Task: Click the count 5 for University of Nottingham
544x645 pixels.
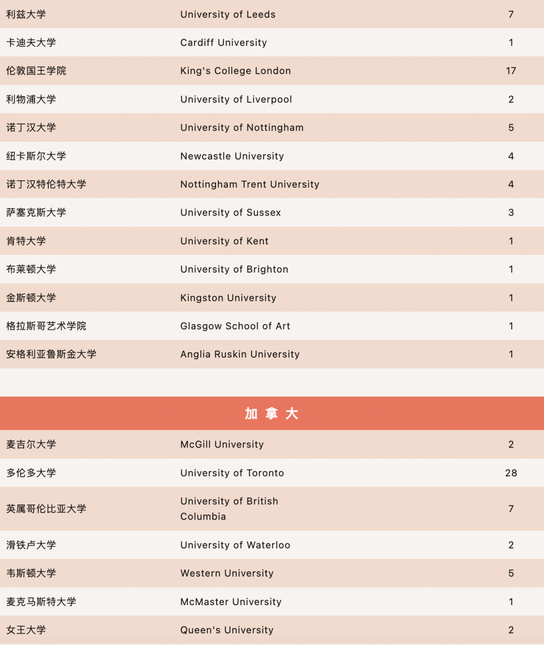Action: tap(511, 127)
